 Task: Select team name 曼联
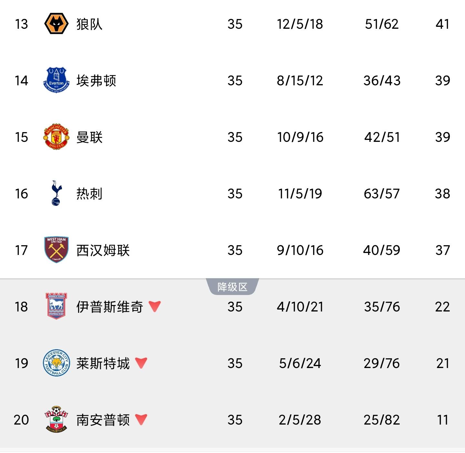(89, 137)
